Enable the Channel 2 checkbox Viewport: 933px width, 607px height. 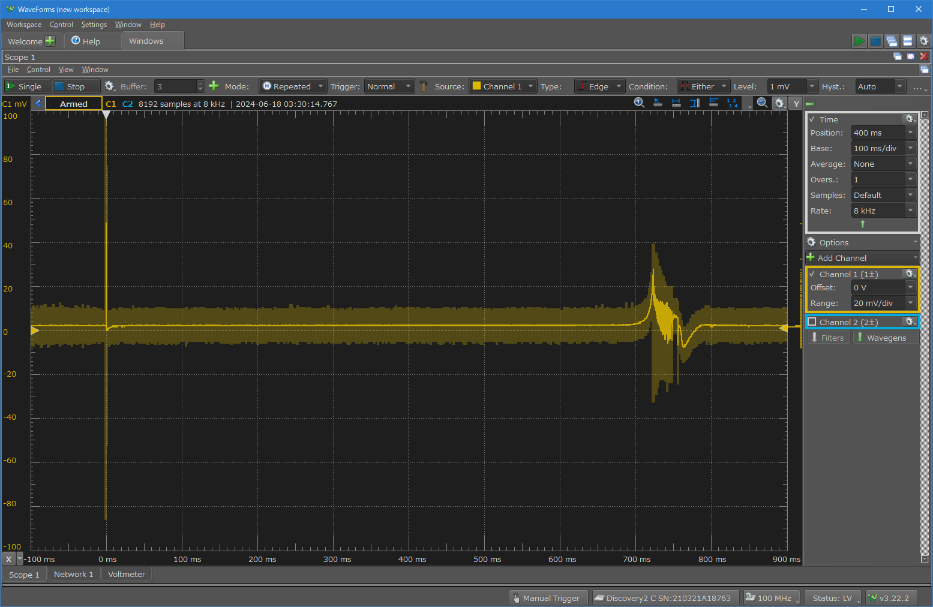[812, 321]
